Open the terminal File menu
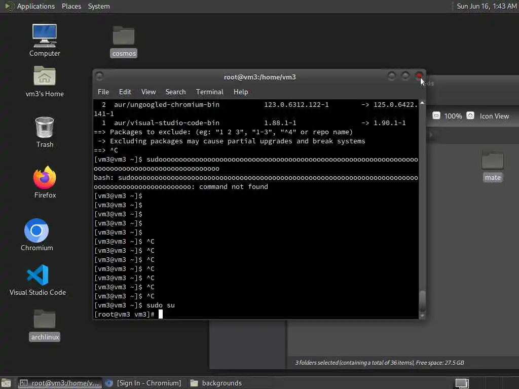The height and width of the screenshot is (389, 519). 103,92
